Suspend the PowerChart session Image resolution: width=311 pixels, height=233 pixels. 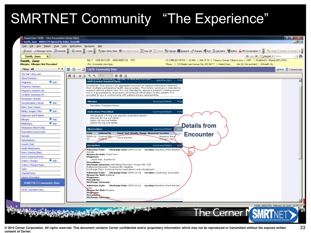pos(183,51)
